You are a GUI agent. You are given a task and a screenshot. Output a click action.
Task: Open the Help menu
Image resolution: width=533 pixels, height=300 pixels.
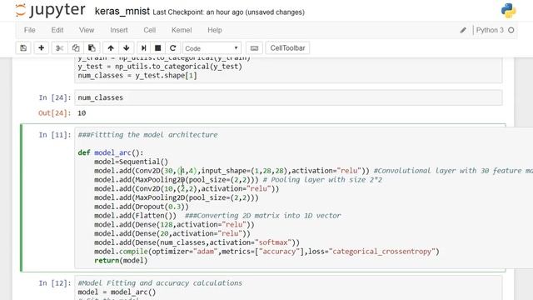tap(215, 30)
